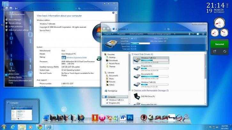This screenshot has height=130, width=232.
Task: Select Homegroup in navigation pane
Action: pyautogui.click(x=112, y=91)
